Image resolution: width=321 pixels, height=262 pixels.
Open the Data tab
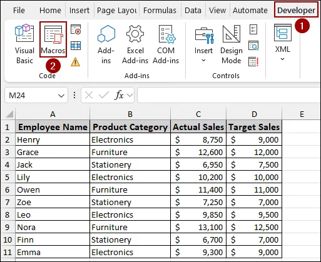(x=193, y=10)
